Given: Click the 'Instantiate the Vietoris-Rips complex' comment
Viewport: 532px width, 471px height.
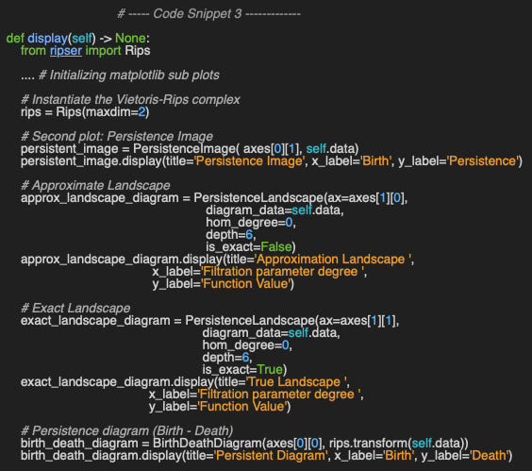Looking at the screenshot, I should pos(130,99).
